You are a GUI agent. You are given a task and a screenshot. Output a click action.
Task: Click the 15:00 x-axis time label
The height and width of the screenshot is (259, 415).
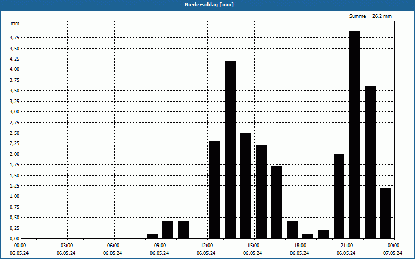253,246
